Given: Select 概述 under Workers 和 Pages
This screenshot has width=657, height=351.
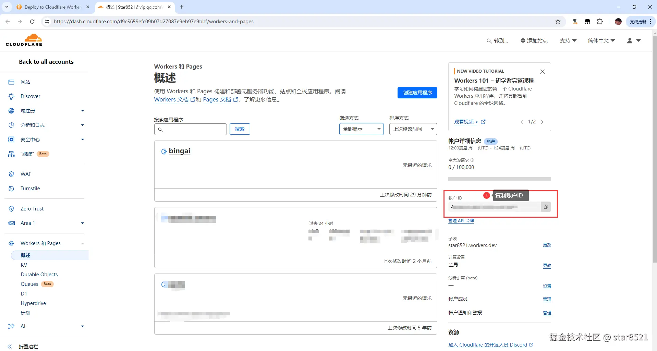Looking at the screenshot, I should (50, 255).
